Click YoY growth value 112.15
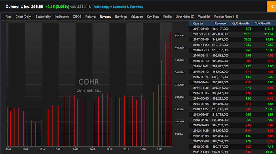Screen dimensions: 276x154 pos(269,29)
